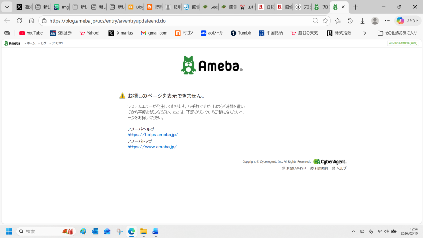Open the favorites list icon
The width and height of the screenshot is (423, 238).
coord(338,21)
